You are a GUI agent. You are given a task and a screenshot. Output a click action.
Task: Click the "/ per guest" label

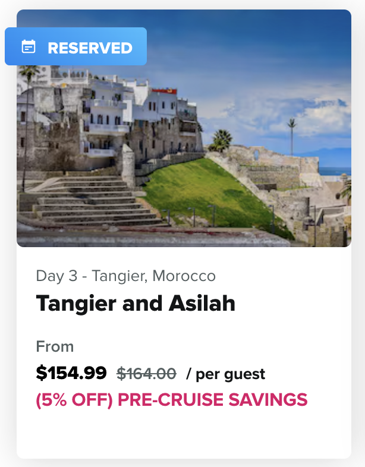point(225,374)
